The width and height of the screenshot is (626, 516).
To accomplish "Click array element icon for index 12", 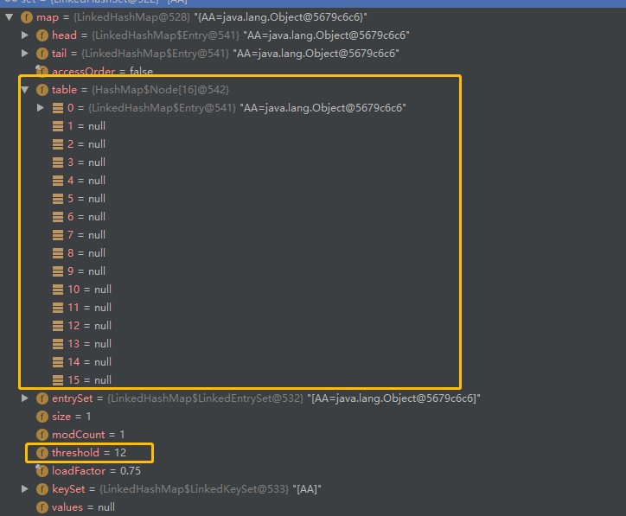I will (58, 326).
